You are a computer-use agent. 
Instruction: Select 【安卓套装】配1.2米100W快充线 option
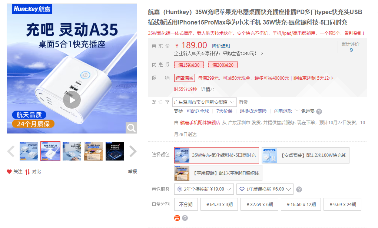(305, 155)
